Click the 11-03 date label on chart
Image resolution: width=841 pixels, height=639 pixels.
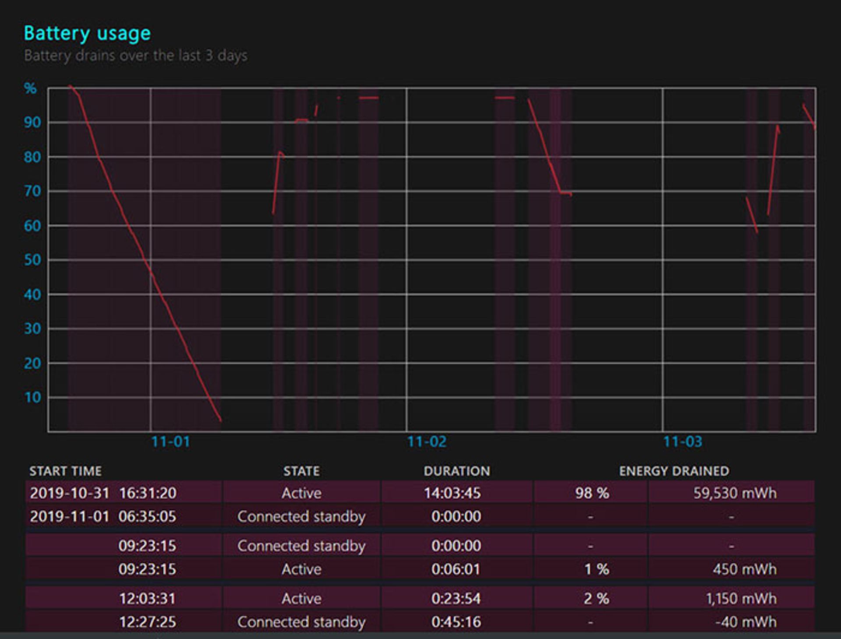(x=682, y=441)
